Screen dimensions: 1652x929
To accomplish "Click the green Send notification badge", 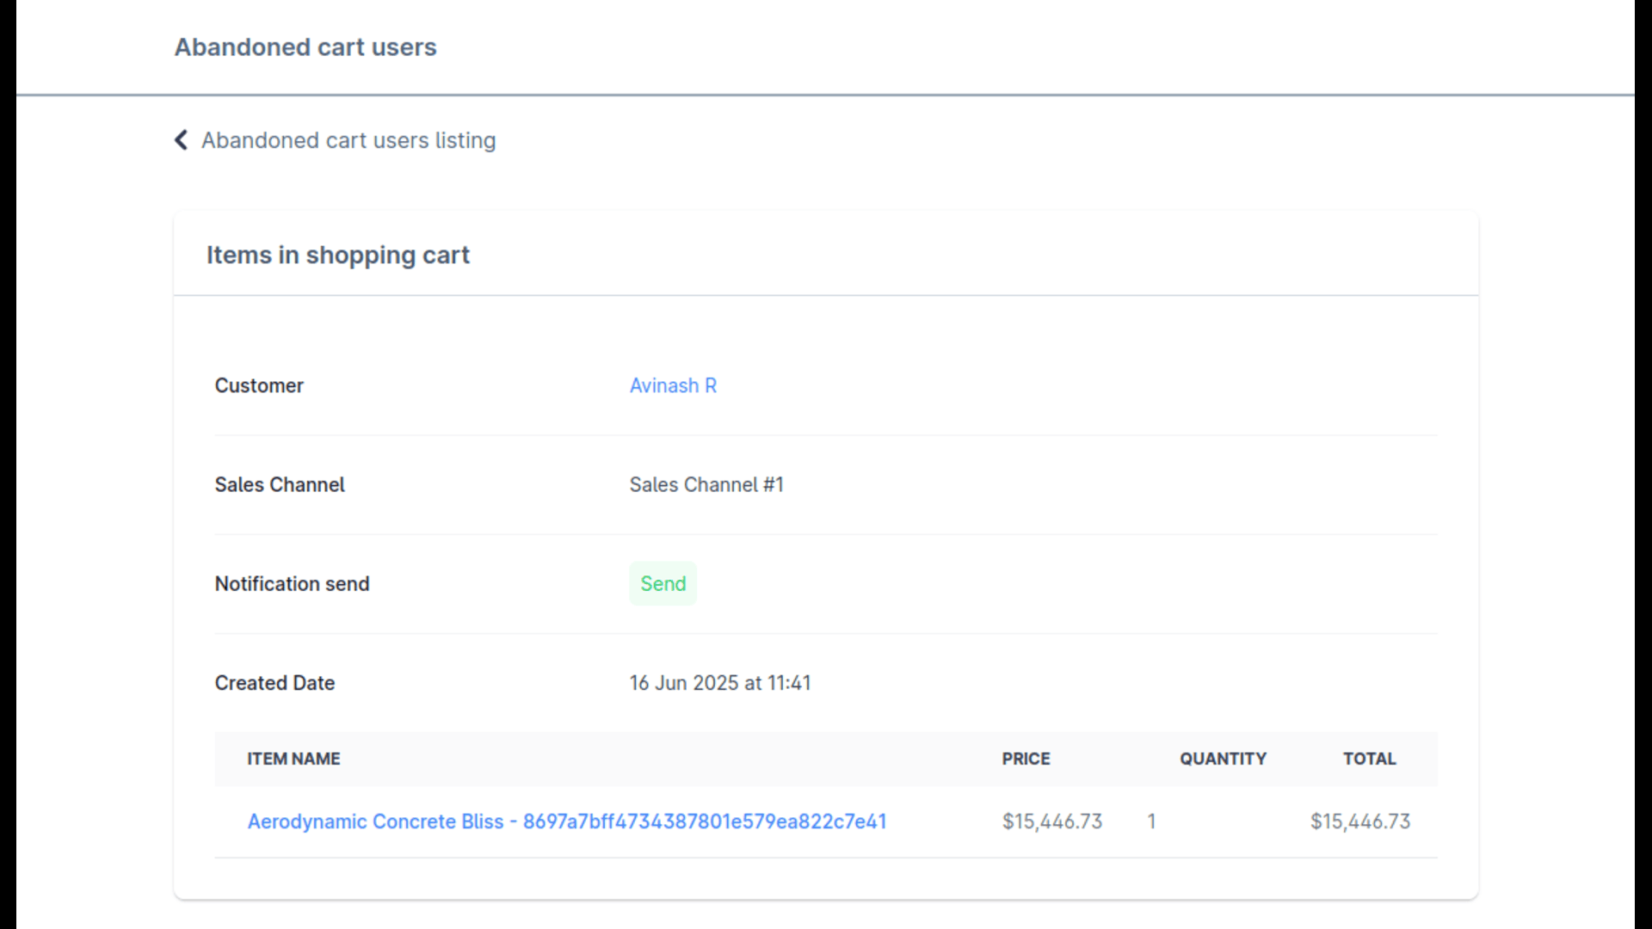I will [663, 584].
